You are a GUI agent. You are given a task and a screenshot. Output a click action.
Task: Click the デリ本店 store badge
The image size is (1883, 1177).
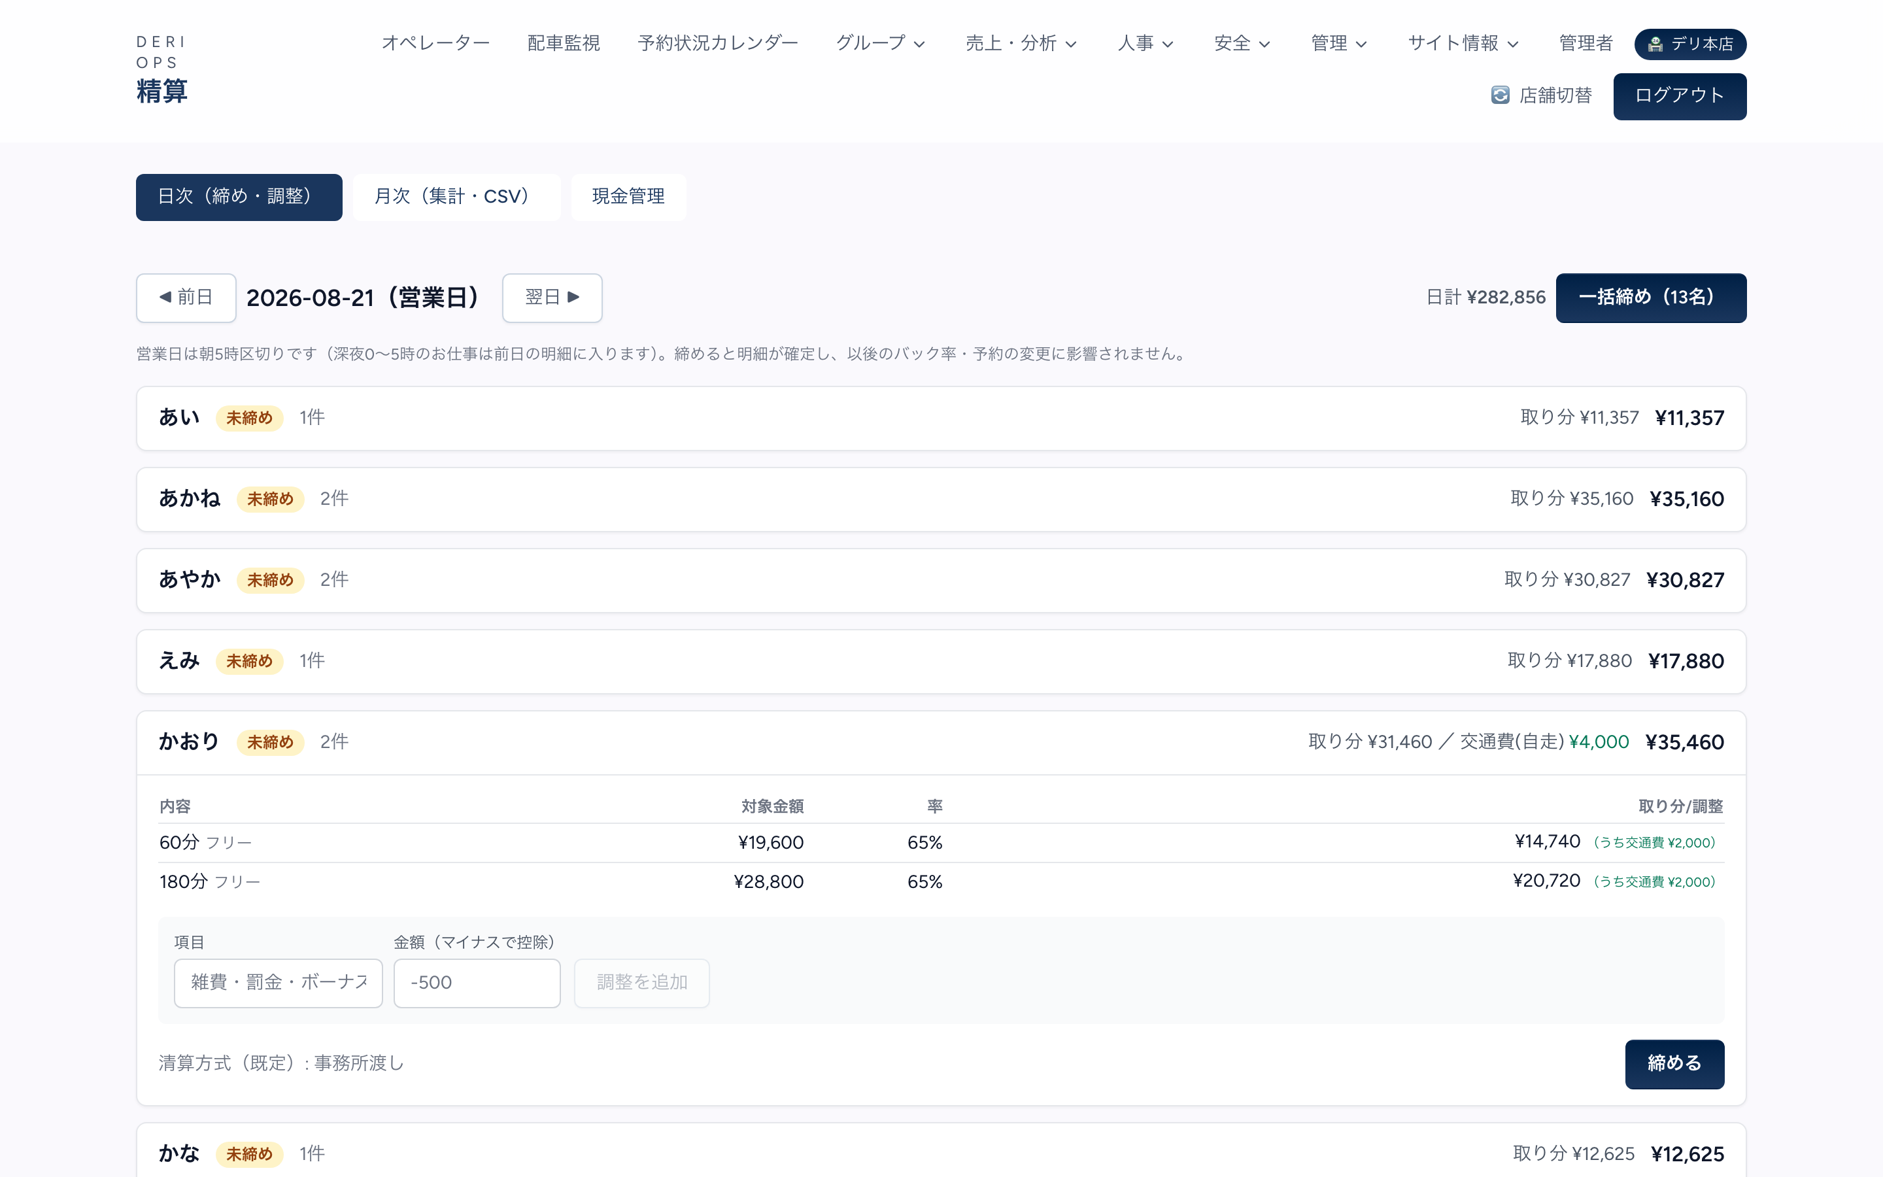click(1690, 44)
